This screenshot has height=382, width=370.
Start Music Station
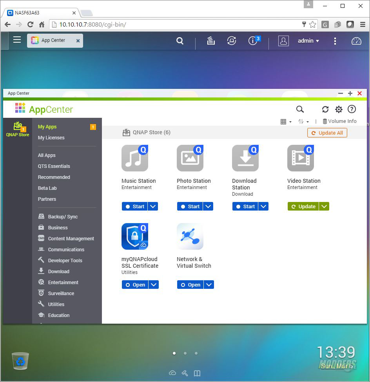[x=134, y=206]
